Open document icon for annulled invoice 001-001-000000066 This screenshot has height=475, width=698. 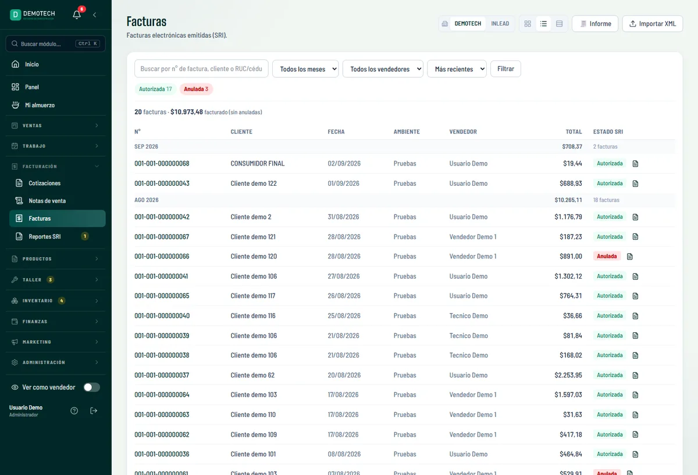[630, 257]
